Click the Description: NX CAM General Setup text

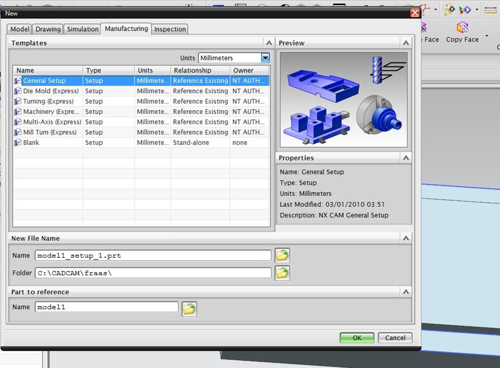334,215
